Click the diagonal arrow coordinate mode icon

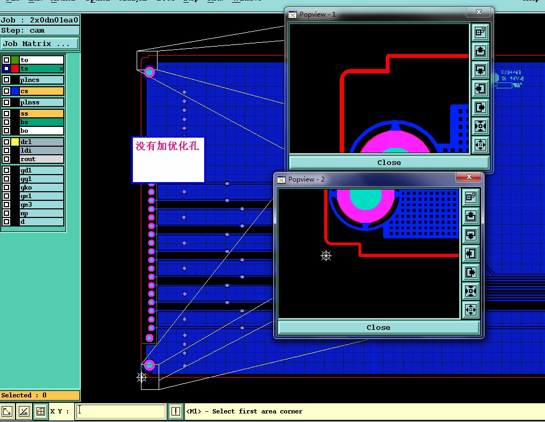pyautogui.click(x=8, y=412)
